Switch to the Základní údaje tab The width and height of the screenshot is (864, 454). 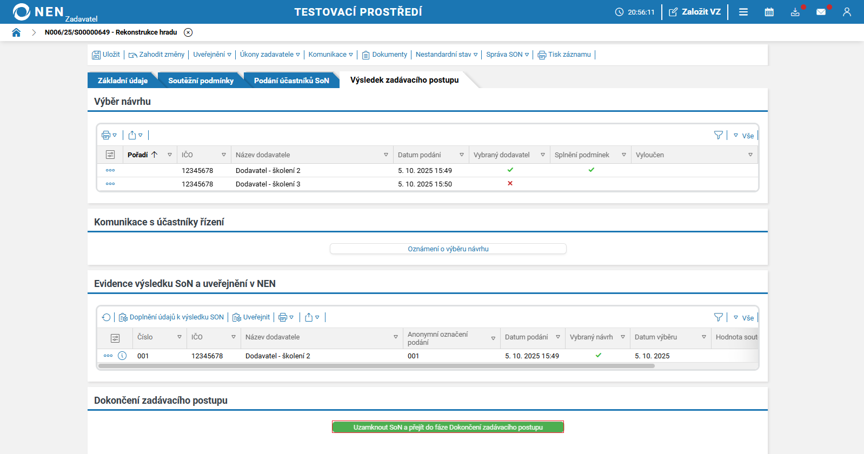point(122,81)
